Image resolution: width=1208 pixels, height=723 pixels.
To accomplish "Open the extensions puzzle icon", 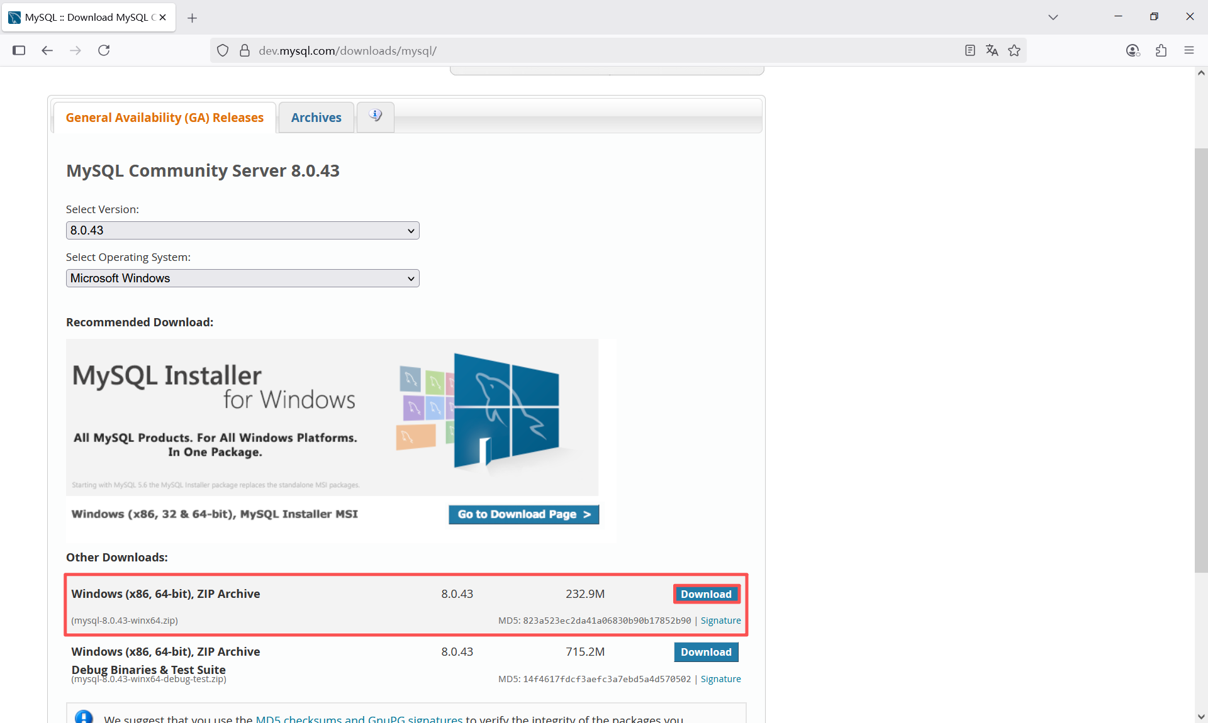I will coord(1161,50).
